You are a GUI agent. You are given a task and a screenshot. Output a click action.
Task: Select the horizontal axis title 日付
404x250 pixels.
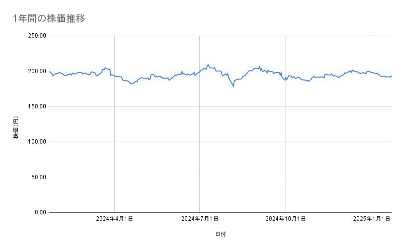pos(221,234)
